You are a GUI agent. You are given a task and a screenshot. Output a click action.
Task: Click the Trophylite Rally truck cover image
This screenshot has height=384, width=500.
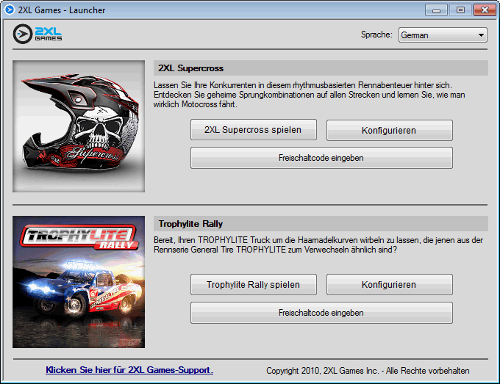(79, 282)
